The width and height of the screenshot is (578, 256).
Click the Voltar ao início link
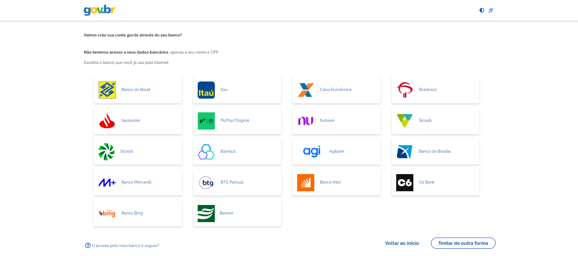pyautogui.click(x=402, y=243)
